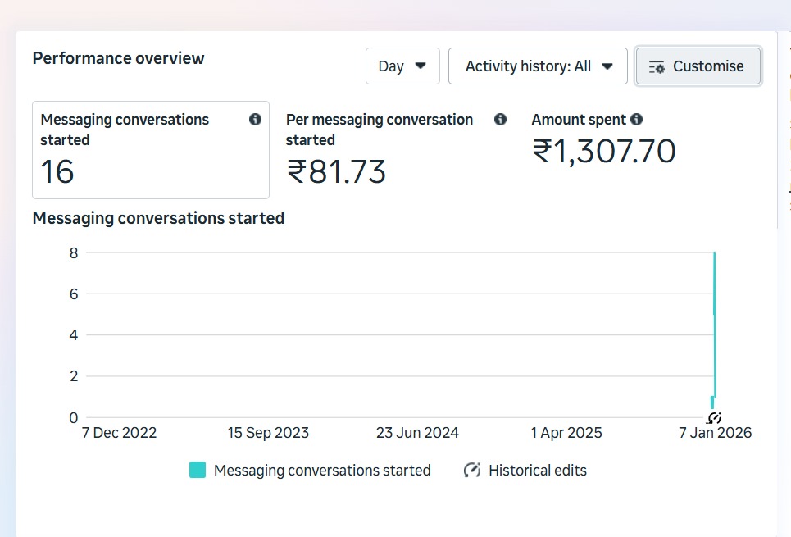Click the teal legend colour swatch

tap(198, 471)
